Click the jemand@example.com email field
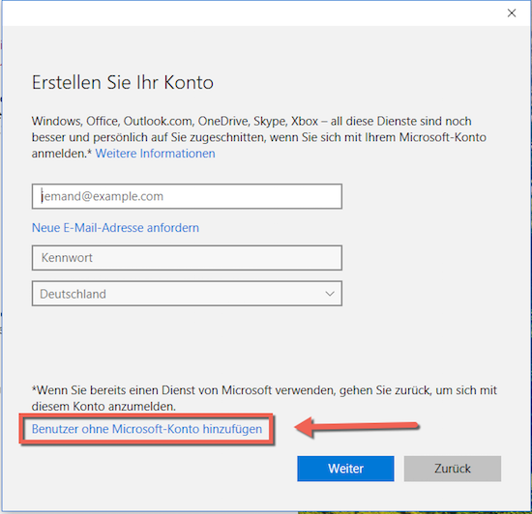532x514 pixels. (187, 196)
